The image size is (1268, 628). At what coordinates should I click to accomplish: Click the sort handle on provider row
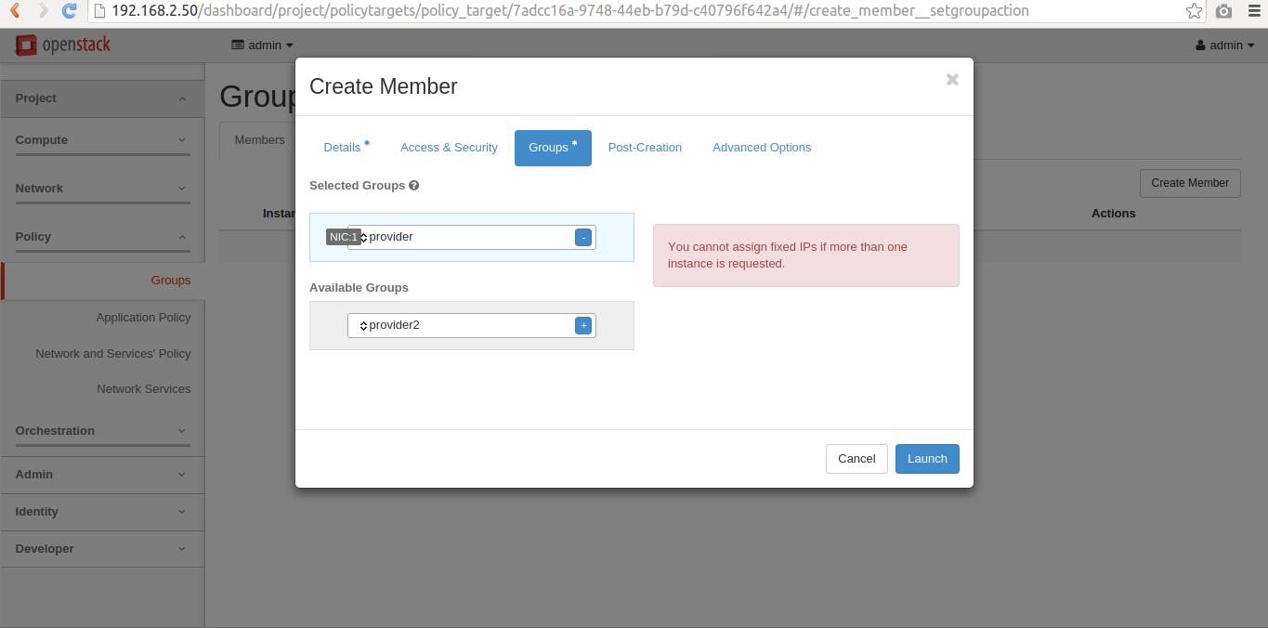click(363, 238)
